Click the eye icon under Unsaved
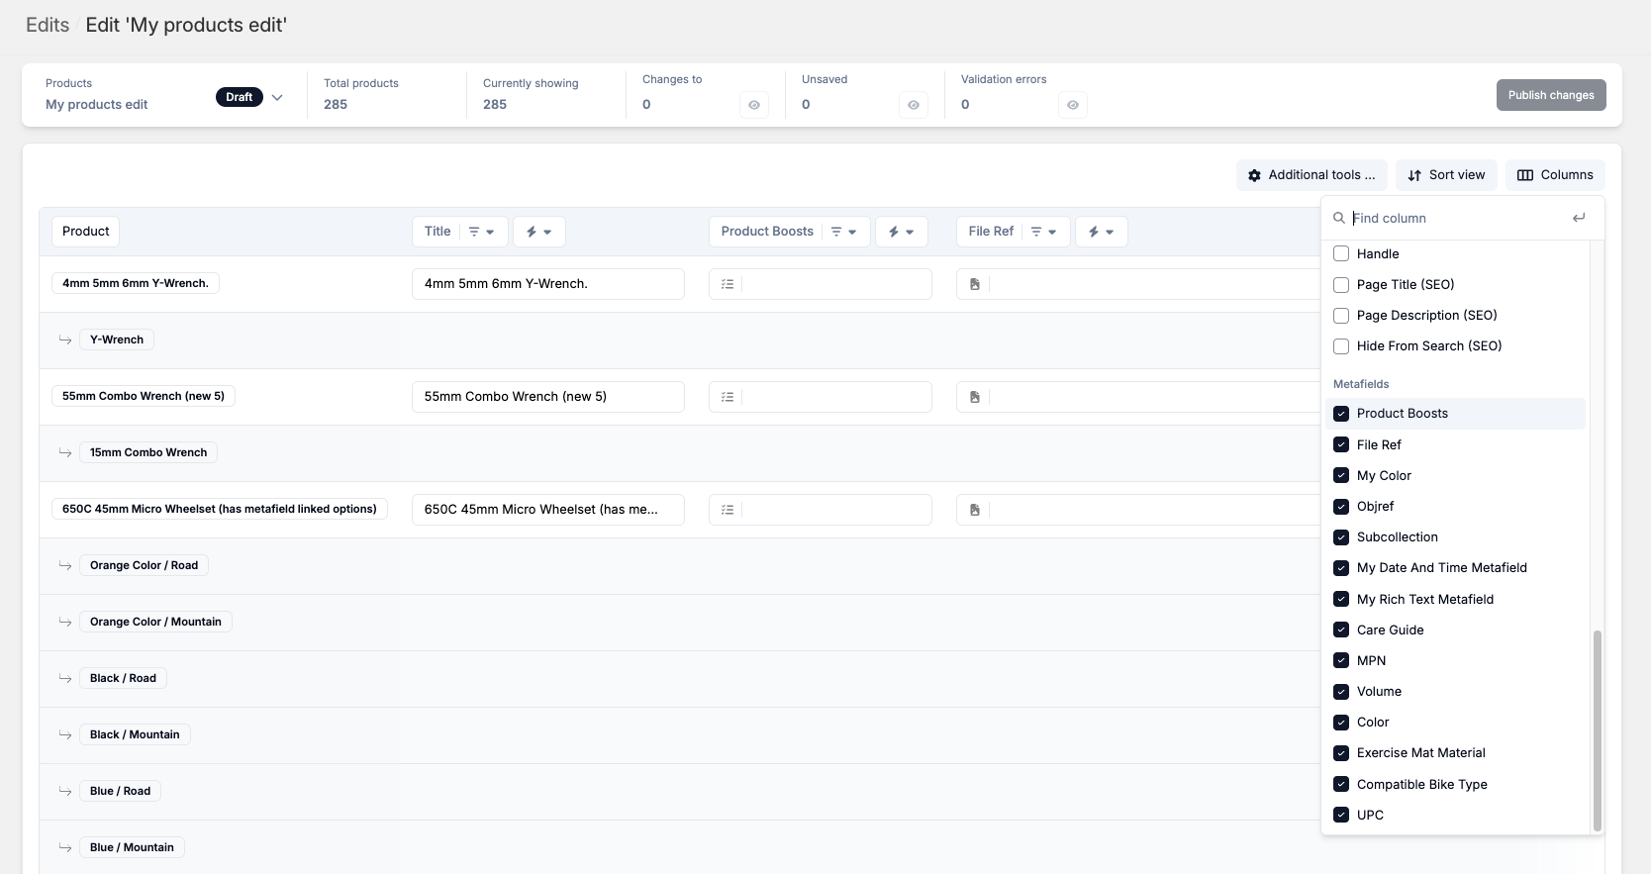This screenshot has width=1651, height=874. pyautogui.click(x=913, y=105)
